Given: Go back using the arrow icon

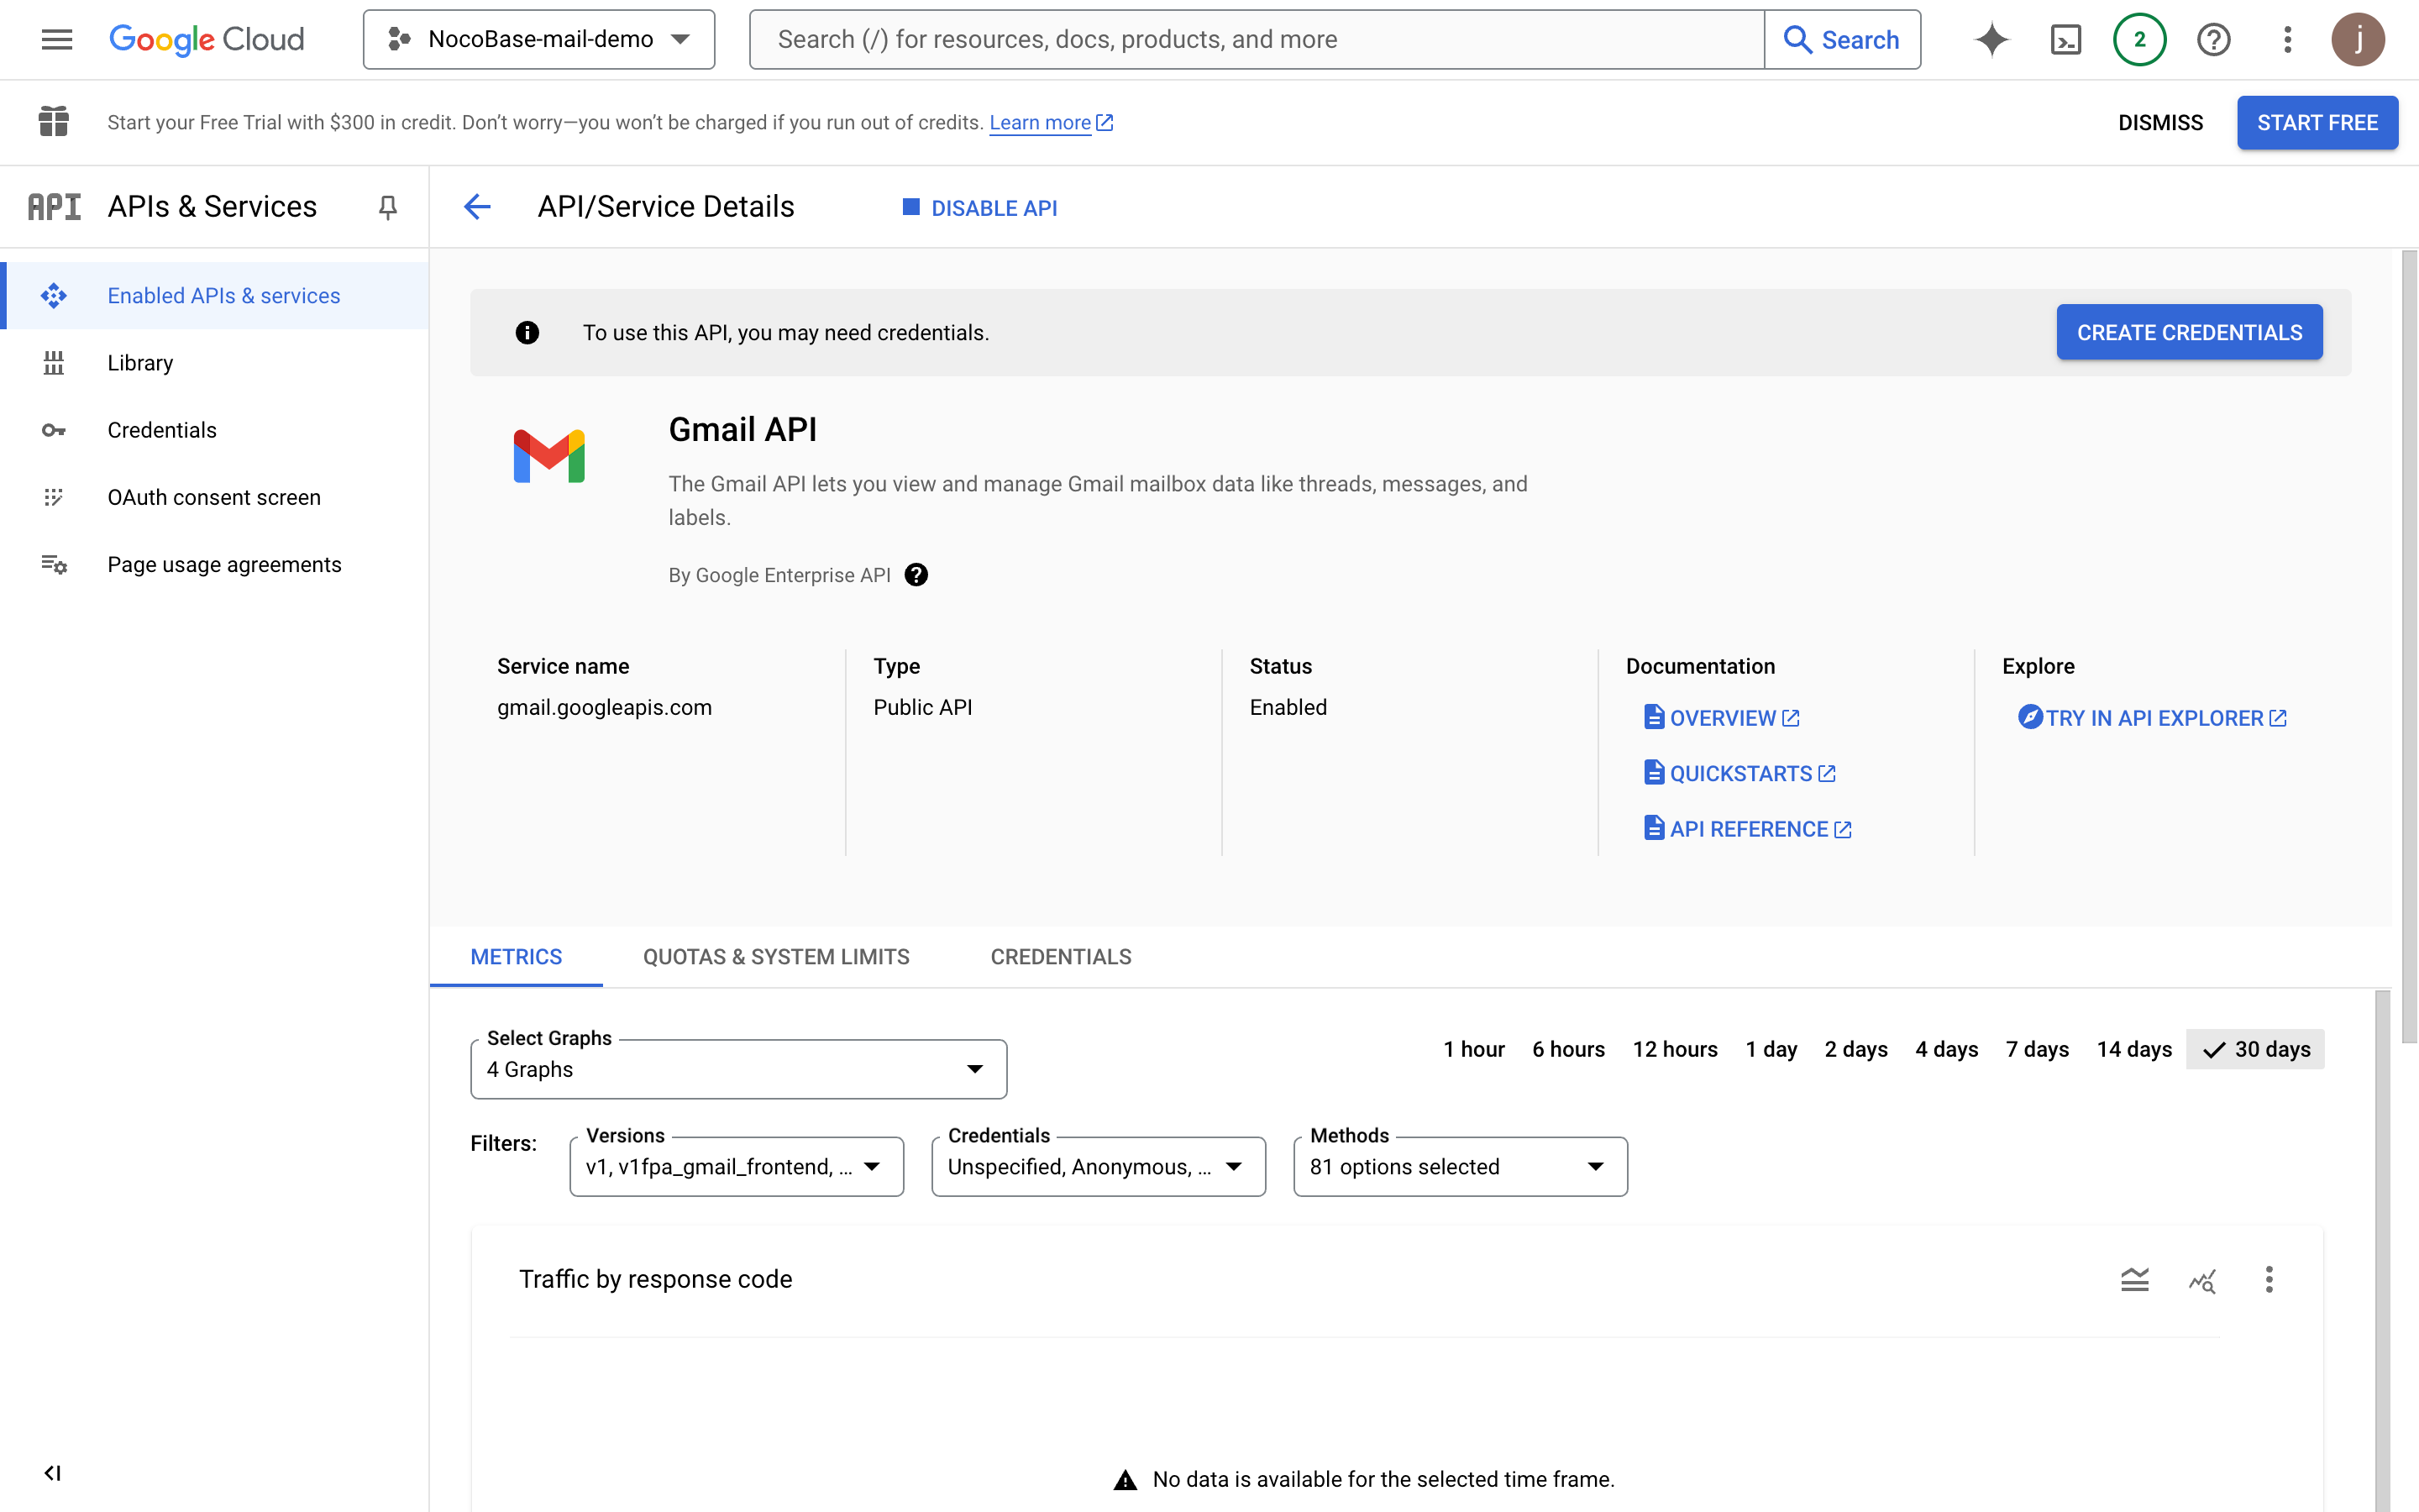Looking at the screenshot, I should (477, 207).
